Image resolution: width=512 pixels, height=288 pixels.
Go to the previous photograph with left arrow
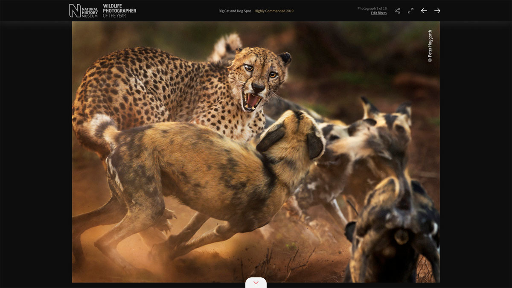coord(424,11)
